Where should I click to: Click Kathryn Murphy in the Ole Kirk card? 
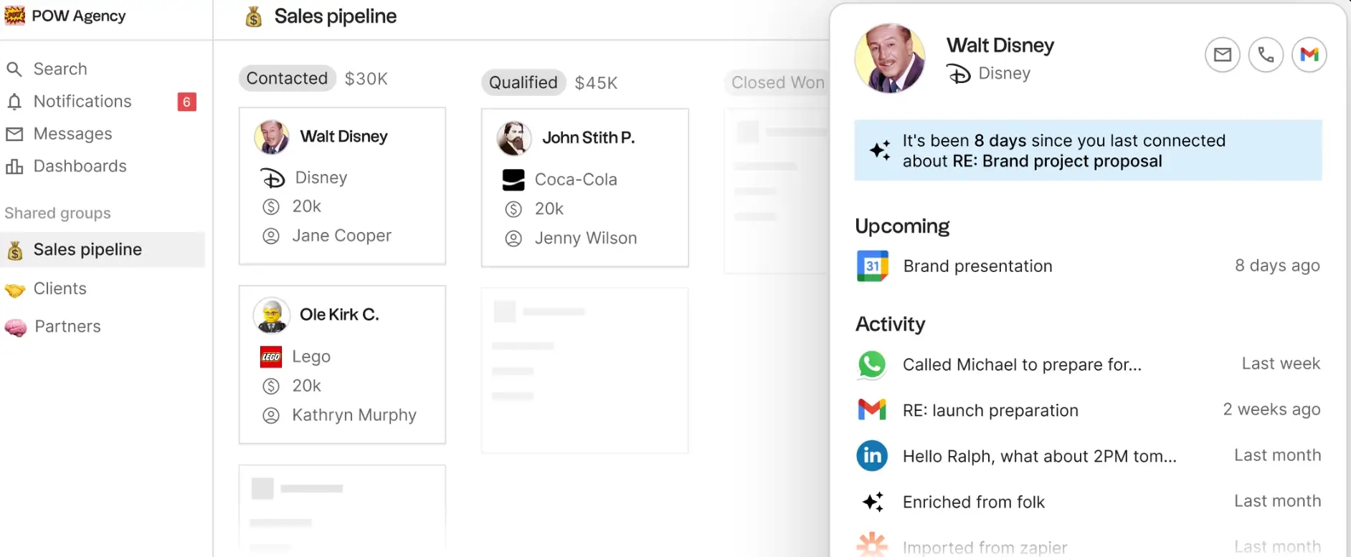tap(354, 415)
